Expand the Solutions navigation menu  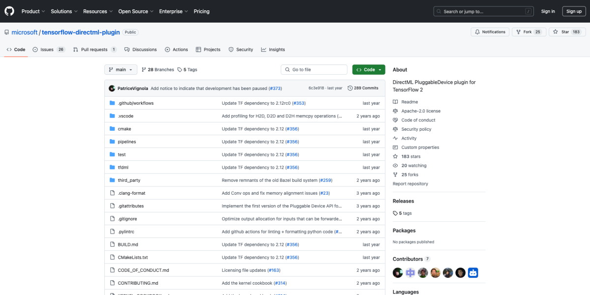click(x=64, y=11)
